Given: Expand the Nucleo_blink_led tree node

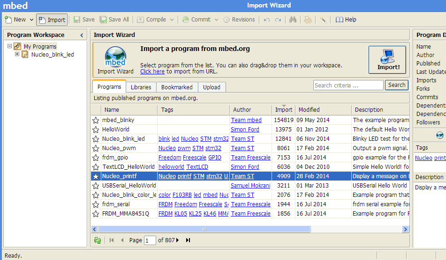Looking at the screenshot, I should click(17, 54).
